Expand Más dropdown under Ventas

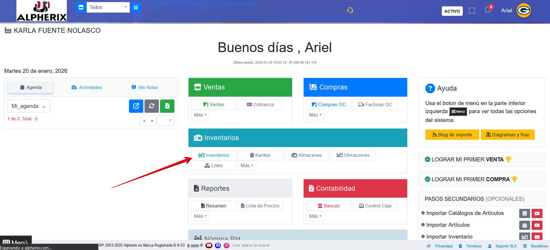pyautogui.click(x=200, y=115)
